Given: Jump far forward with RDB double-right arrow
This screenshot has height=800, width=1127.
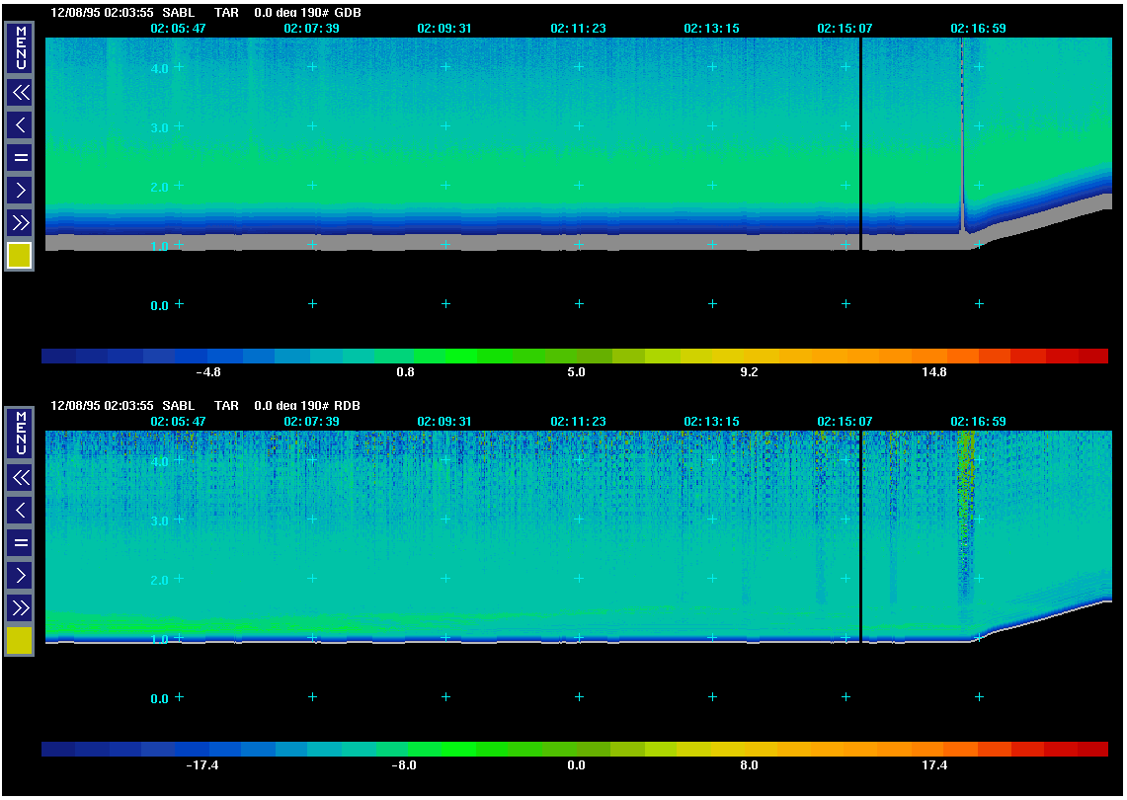Looking at the screenshot, I should tap(20, 607).
